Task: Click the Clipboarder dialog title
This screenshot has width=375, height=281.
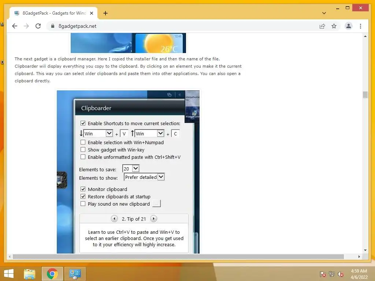Action: [x=96, y=108]
